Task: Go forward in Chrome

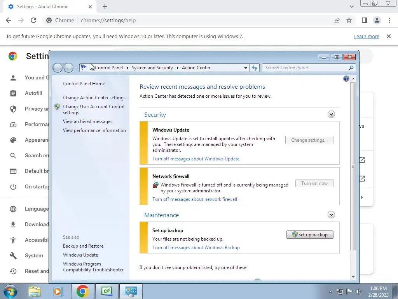Action: [21, 20]
